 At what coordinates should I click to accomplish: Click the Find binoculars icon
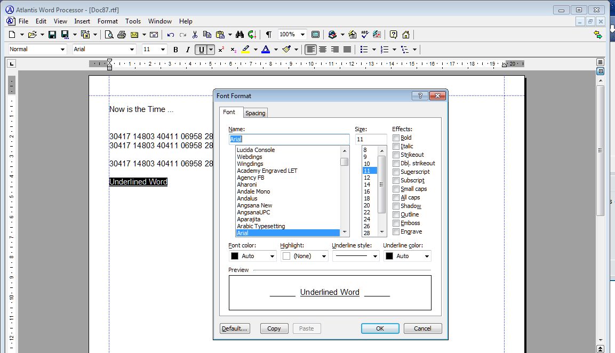coord(239,35)
